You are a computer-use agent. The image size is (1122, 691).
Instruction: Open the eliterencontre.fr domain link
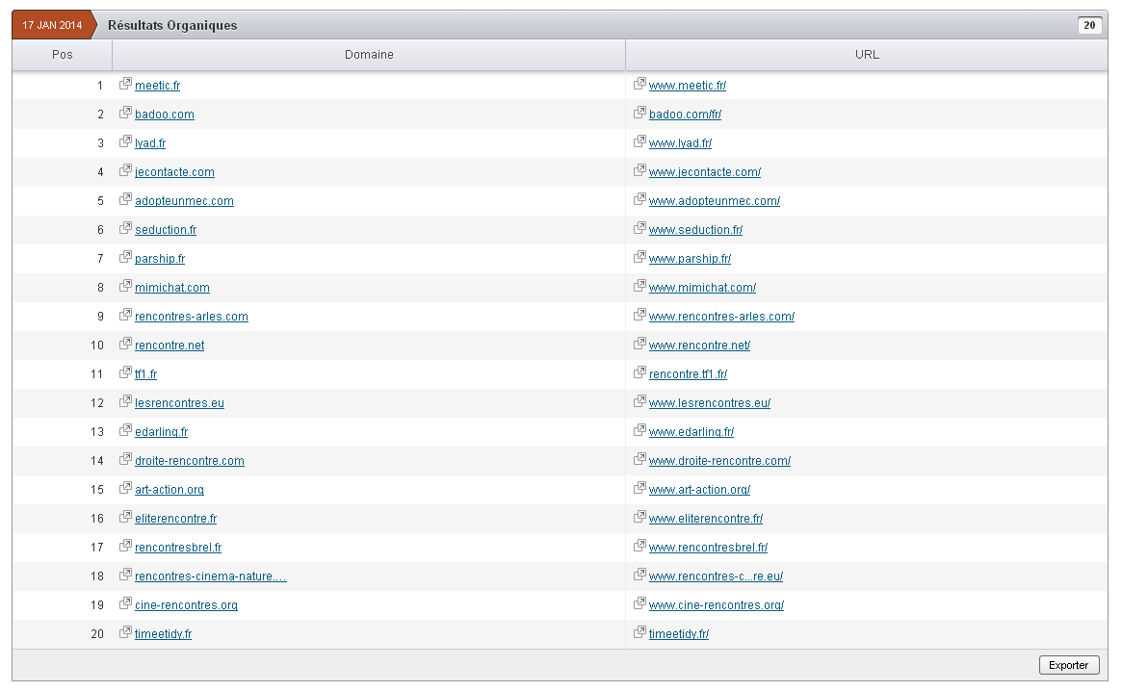(x=175, y=519)
